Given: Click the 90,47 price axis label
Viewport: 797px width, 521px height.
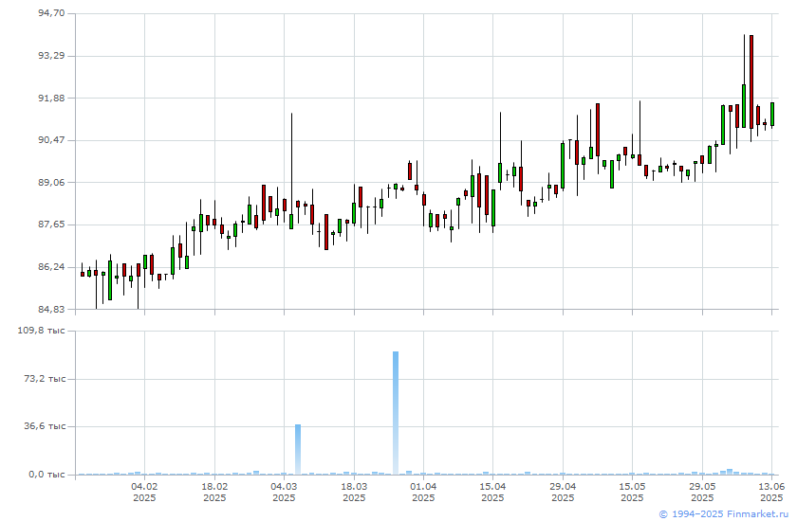Looking at the screenshot, I should pyautogui.click(x=52, y=140).
